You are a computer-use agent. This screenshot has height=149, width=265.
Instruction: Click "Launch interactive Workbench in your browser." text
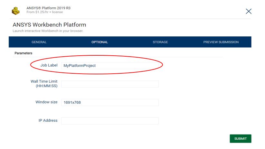[x=48, y=31]
